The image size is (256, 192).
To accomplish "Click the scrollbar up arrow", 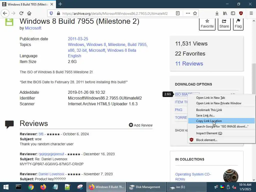I will [x=254, y=21].
